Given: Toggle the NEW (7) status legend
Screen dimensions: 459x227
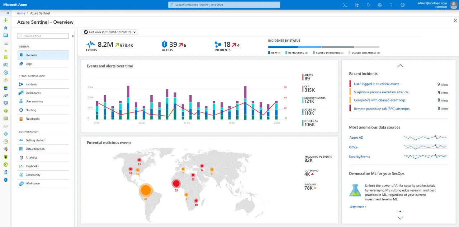Looking at the screenshot, I should (275, 52).
